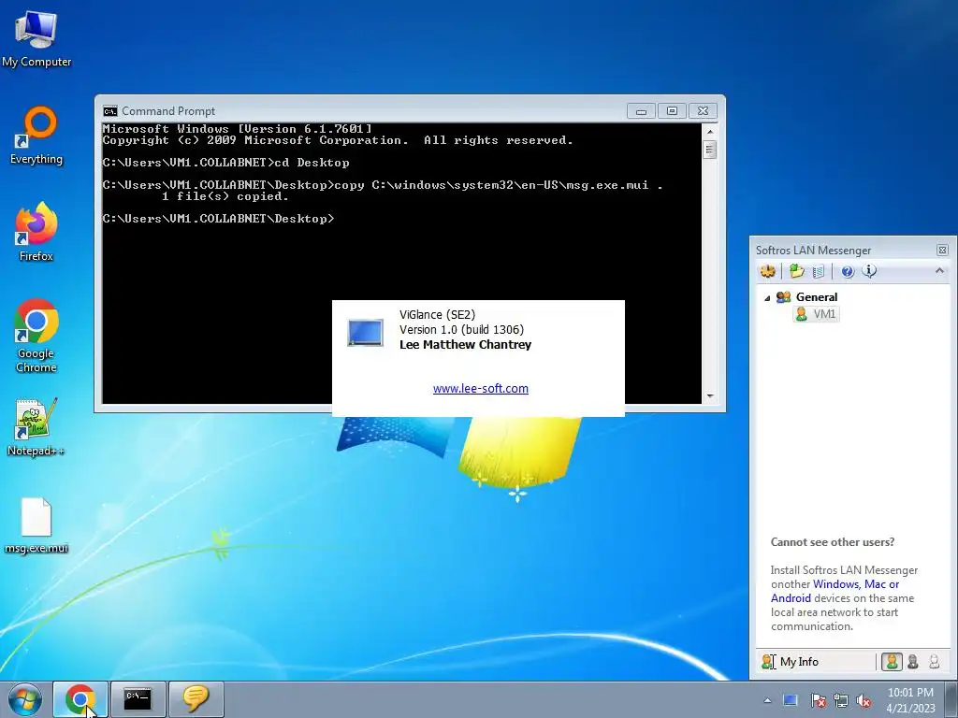Click 'Cannot see other users?' heading text
The width and height of the screenshot is (958, 718).
(832, 542)
